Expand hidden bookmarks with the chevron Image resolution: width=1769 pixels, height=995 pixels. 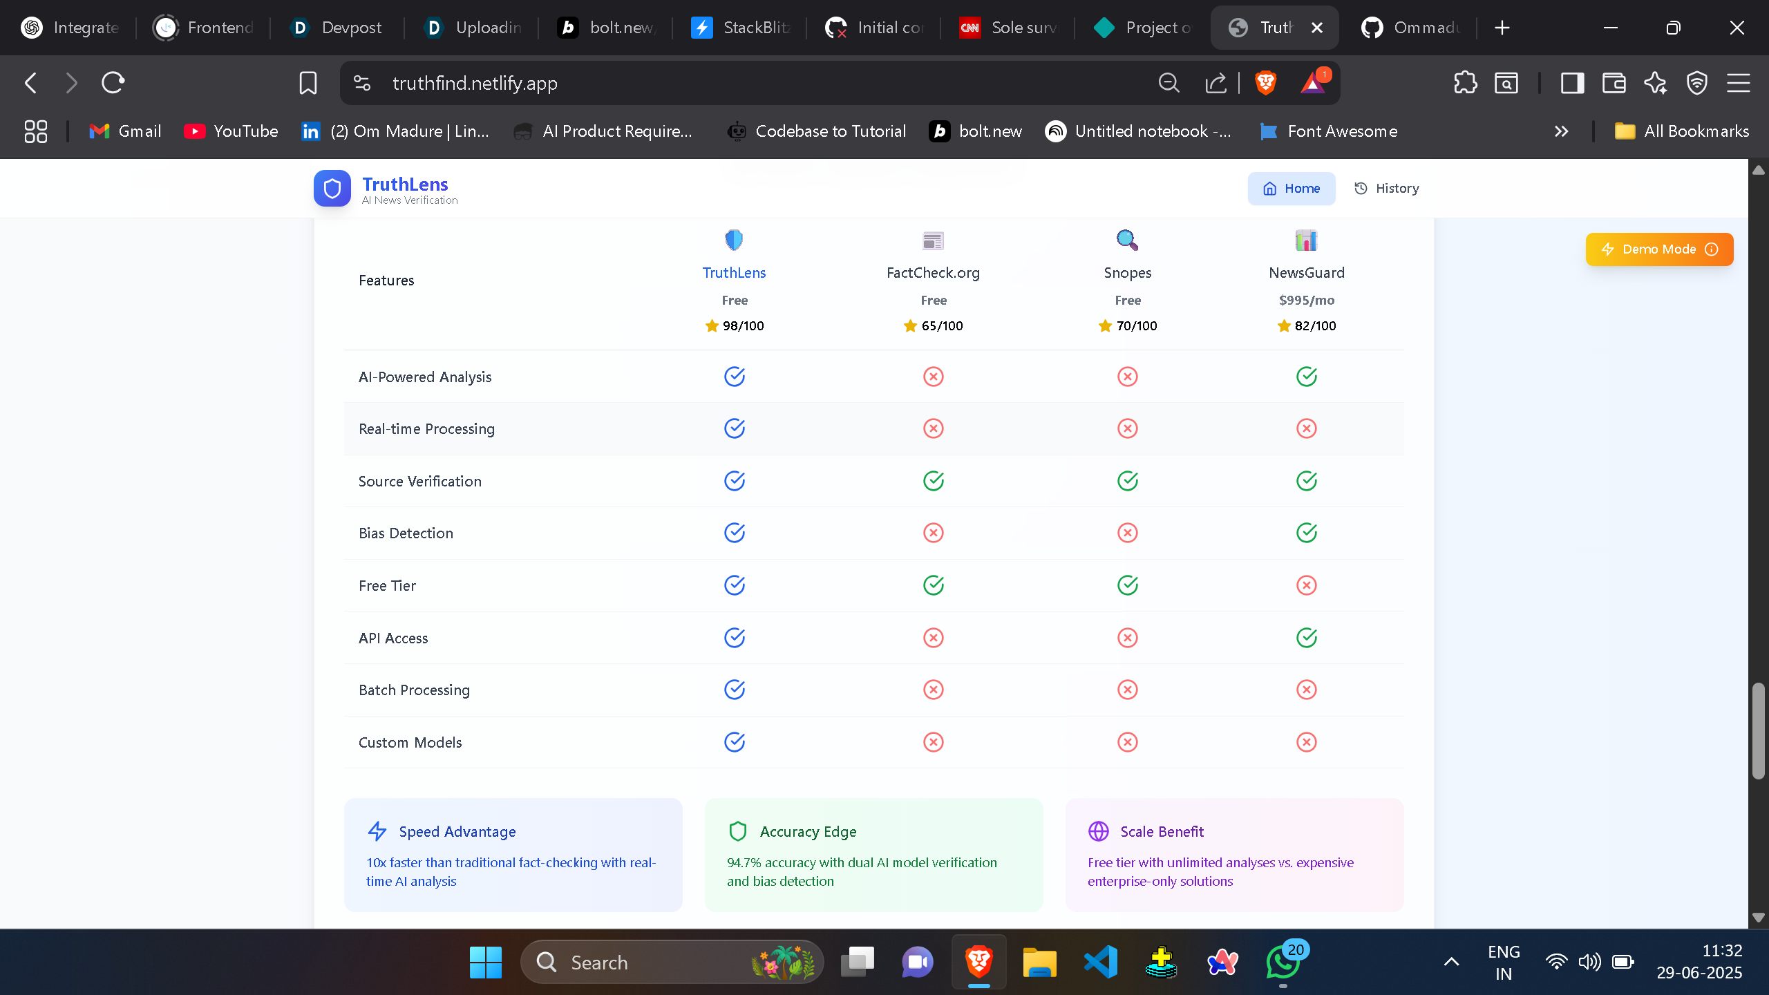(1561, 131)
